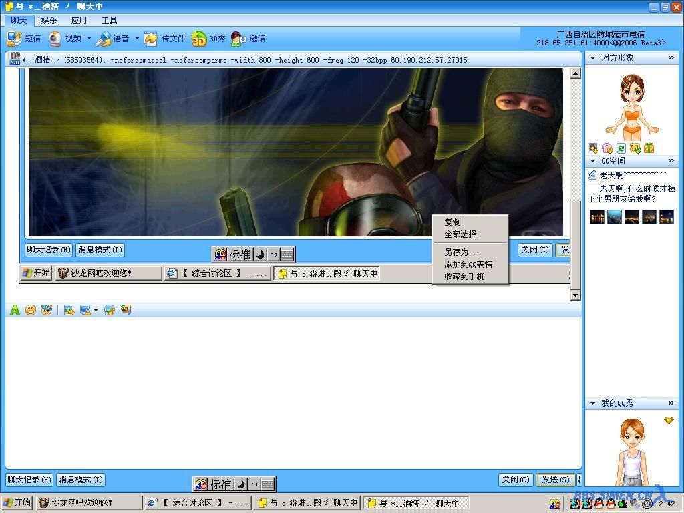Open the smiley emoticon picker

click(31, 310)
